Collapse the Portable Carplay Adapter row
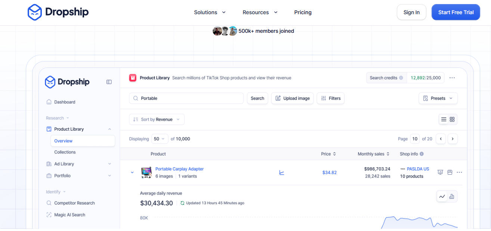491x231 pixels. pyautogui.click(x=132, y=173)
